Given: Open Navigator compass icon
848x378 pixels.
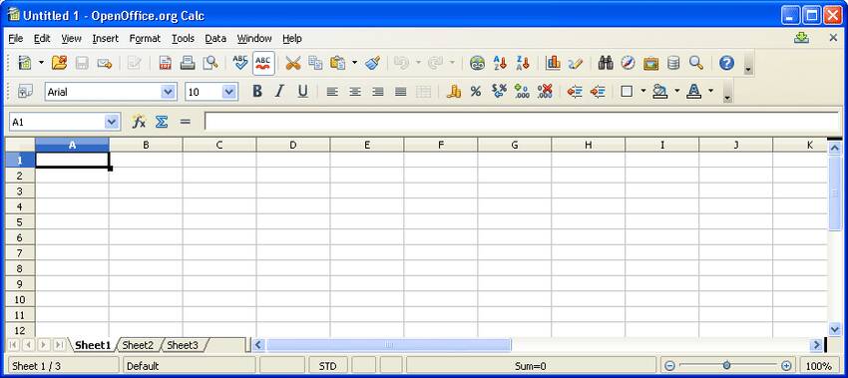Looking at the screenshot, I should [628, 63].
